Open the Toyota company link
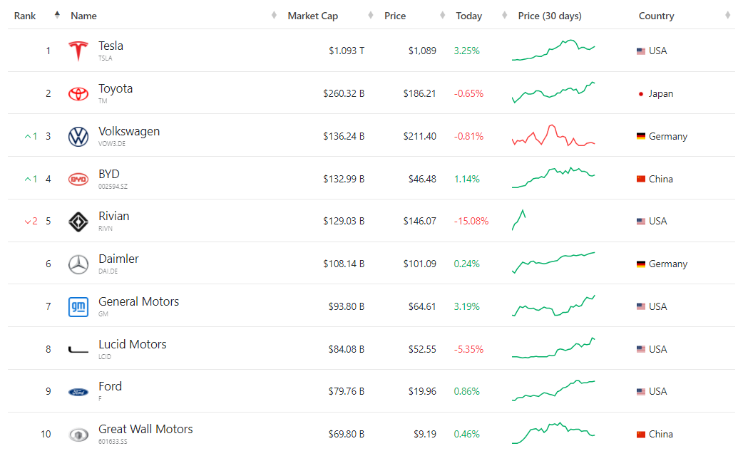 coord(116,88)
